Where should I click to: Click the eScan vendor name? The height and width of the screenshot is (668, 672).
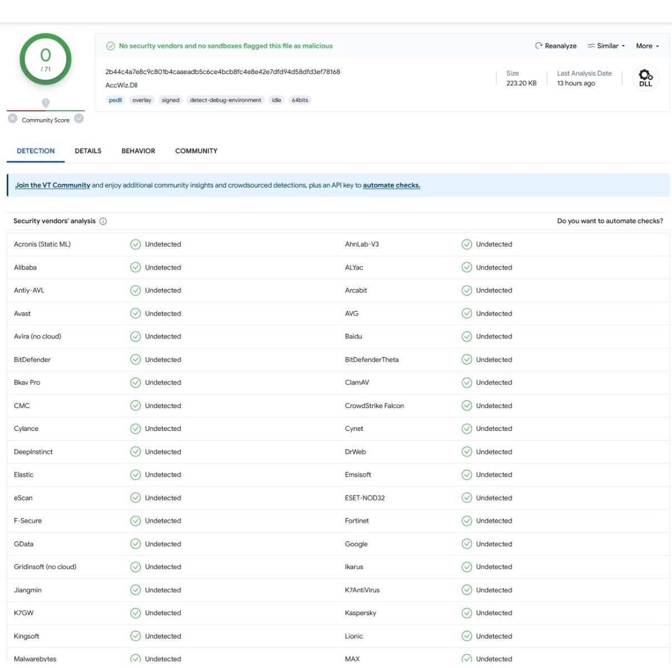23,498
